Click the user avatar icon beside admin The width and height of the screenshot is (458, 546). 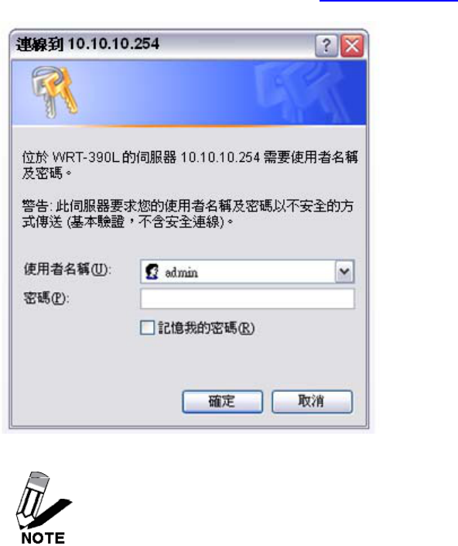152,272
